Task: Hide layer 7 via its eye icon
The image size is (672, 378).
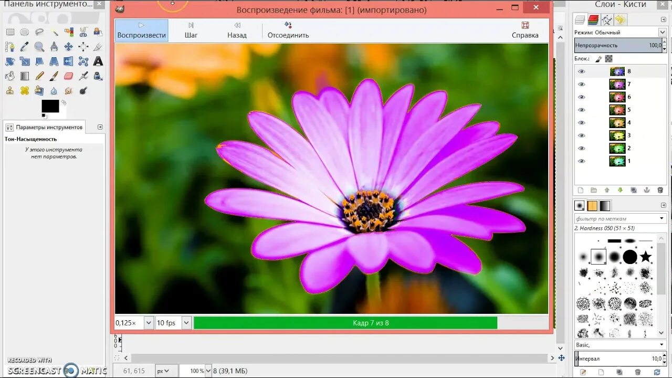Action: pos(581,84)
